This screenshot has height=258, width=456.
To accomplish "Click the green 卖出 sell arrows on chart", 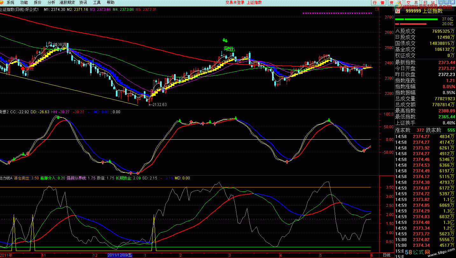I will [x=226, y=41].
